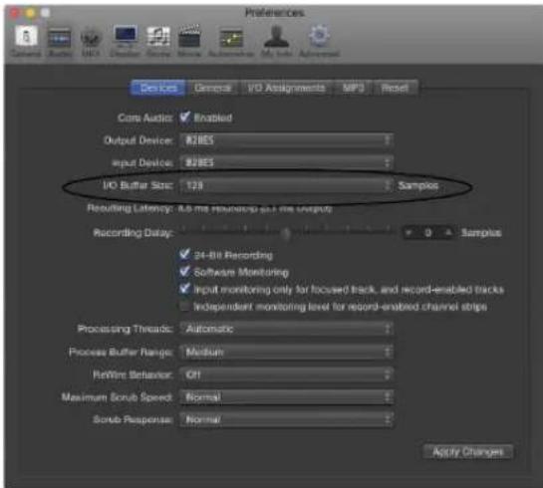The height and width of the screenshot is (488, 543).
Task: Toggle the Software Monitoring checkbox
Action: [x=185, y=272]
